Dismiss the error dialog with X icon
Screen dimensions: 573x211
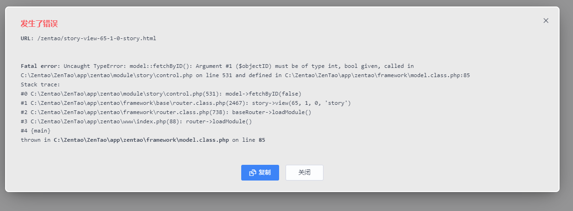click(546, 21)
